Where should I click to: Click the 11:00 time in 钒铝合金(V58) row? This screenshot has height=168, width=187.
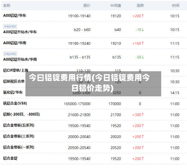(x=175, y=104)
